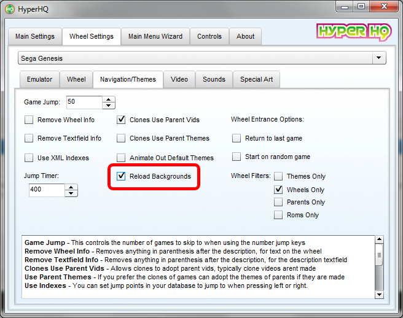Viewport: 403px width, 318px height.
Task: Decrease Jump Timer with the down arrow
Action: tap(71, 193)
